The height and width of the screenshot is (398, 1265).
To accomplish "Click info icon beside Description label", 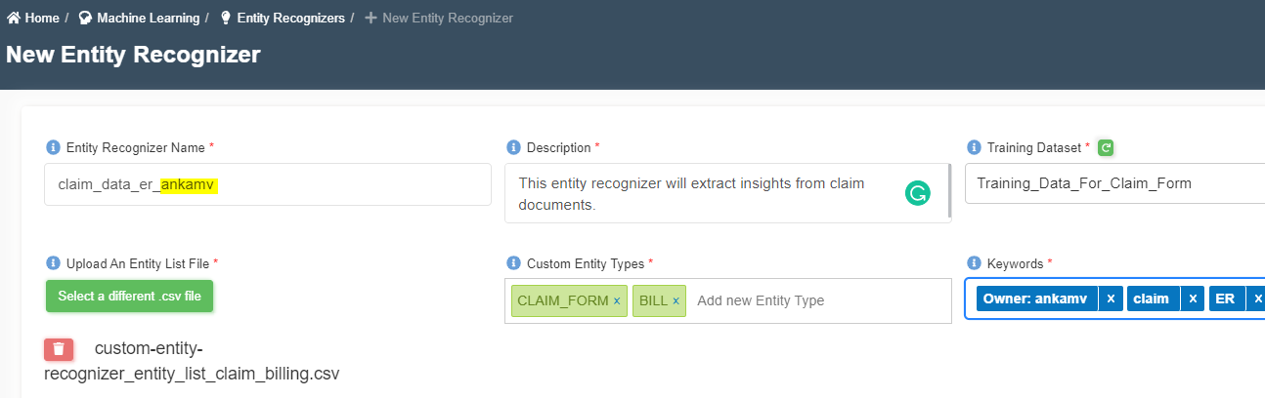I will pos(513,147).
